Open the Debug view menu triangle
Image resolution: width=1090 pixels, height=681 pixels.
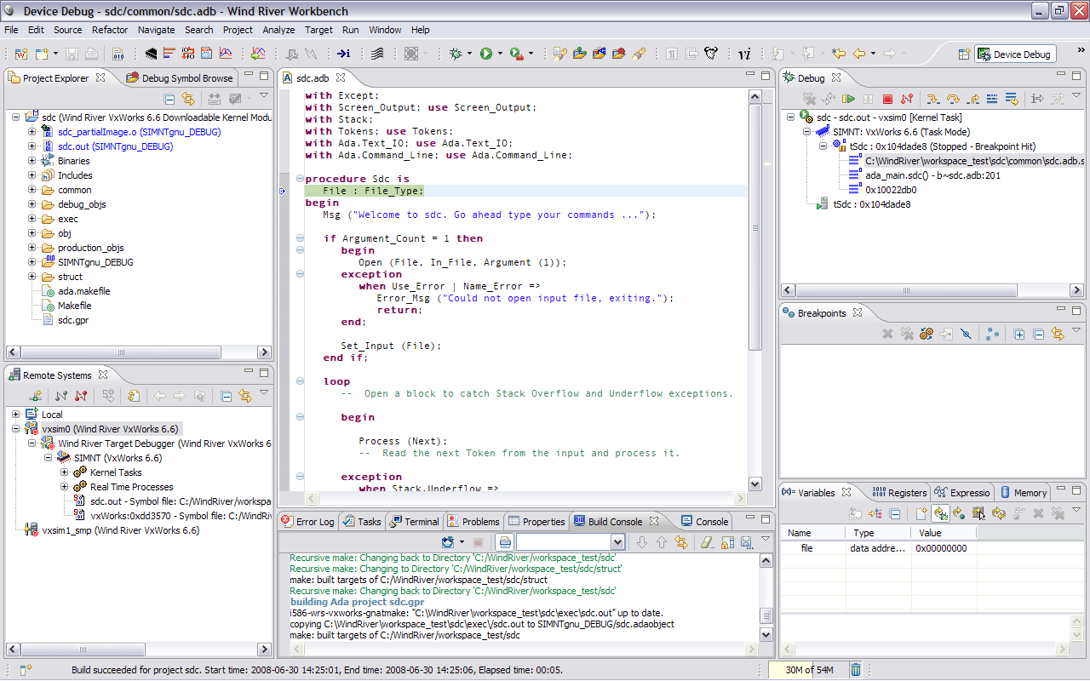(1076, 97)
